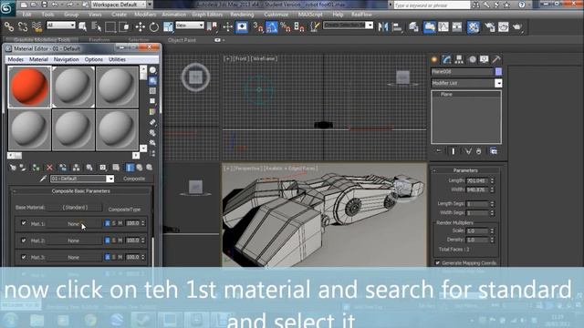Click the eyedropper Pick Material from Object
This screenshot has width=584, height=328.
coord(43,179)
